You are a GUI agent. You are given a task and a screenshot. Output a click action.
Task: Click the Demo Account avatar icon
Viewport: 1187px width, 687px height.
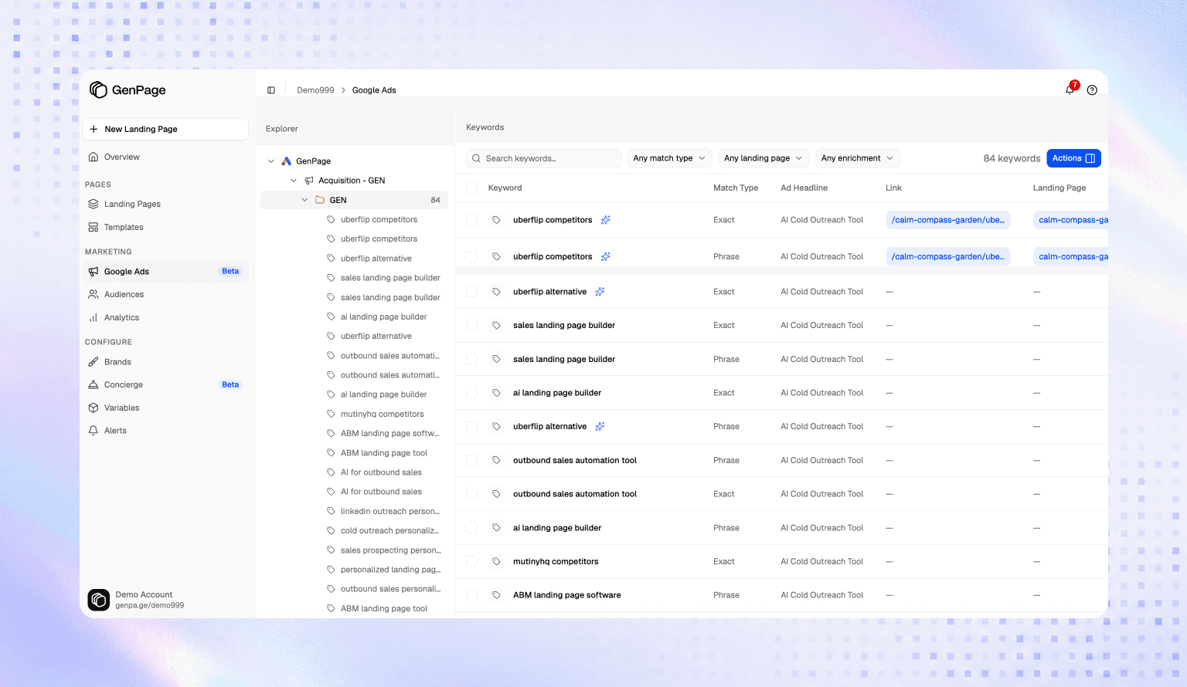point(99,600)
